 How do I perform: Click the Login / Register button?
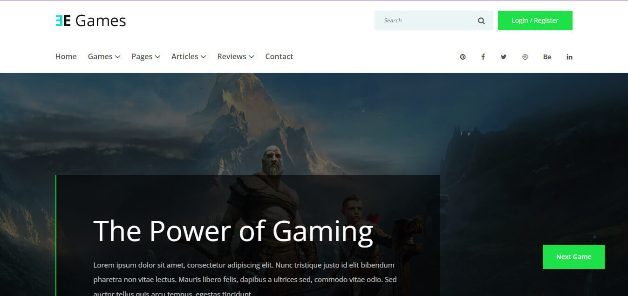click(535, 21)
